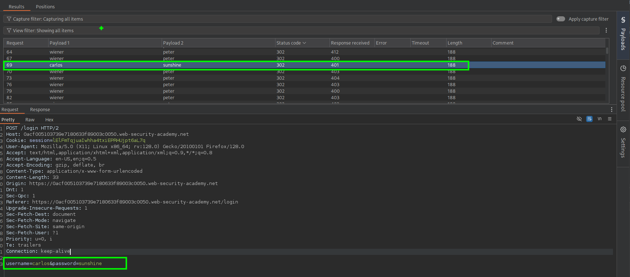
Task: Open three-dot options above the request editor
Action: click(612, 109)
